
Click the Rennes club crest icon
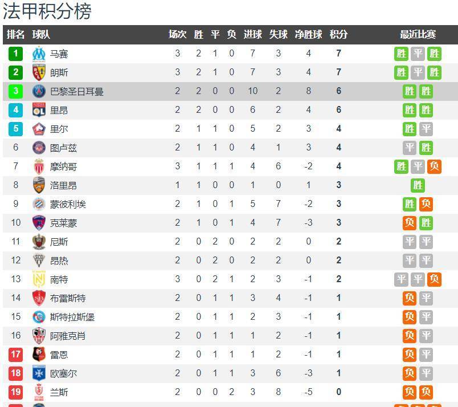pyautogui.click(x=39, y=355)
